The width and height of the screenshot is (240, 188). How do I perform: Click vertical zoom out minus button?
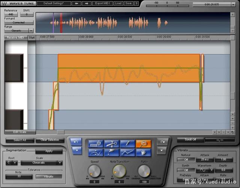click(232, 123)
